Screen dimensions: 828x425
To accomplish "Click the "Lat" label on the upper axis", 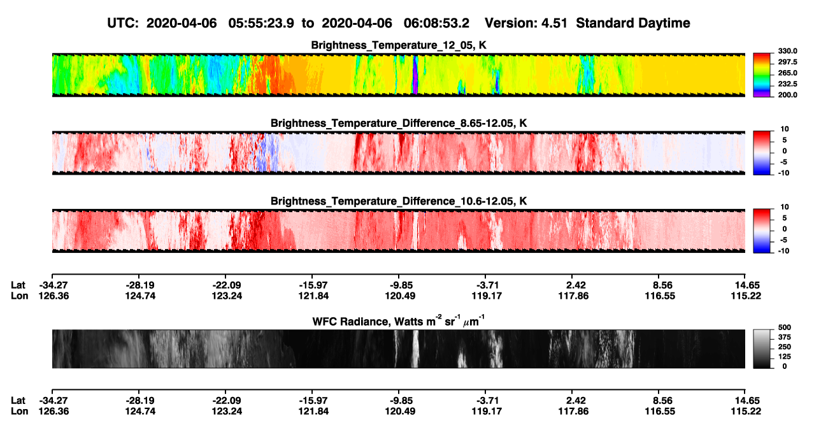I will (x=18, y=285).
